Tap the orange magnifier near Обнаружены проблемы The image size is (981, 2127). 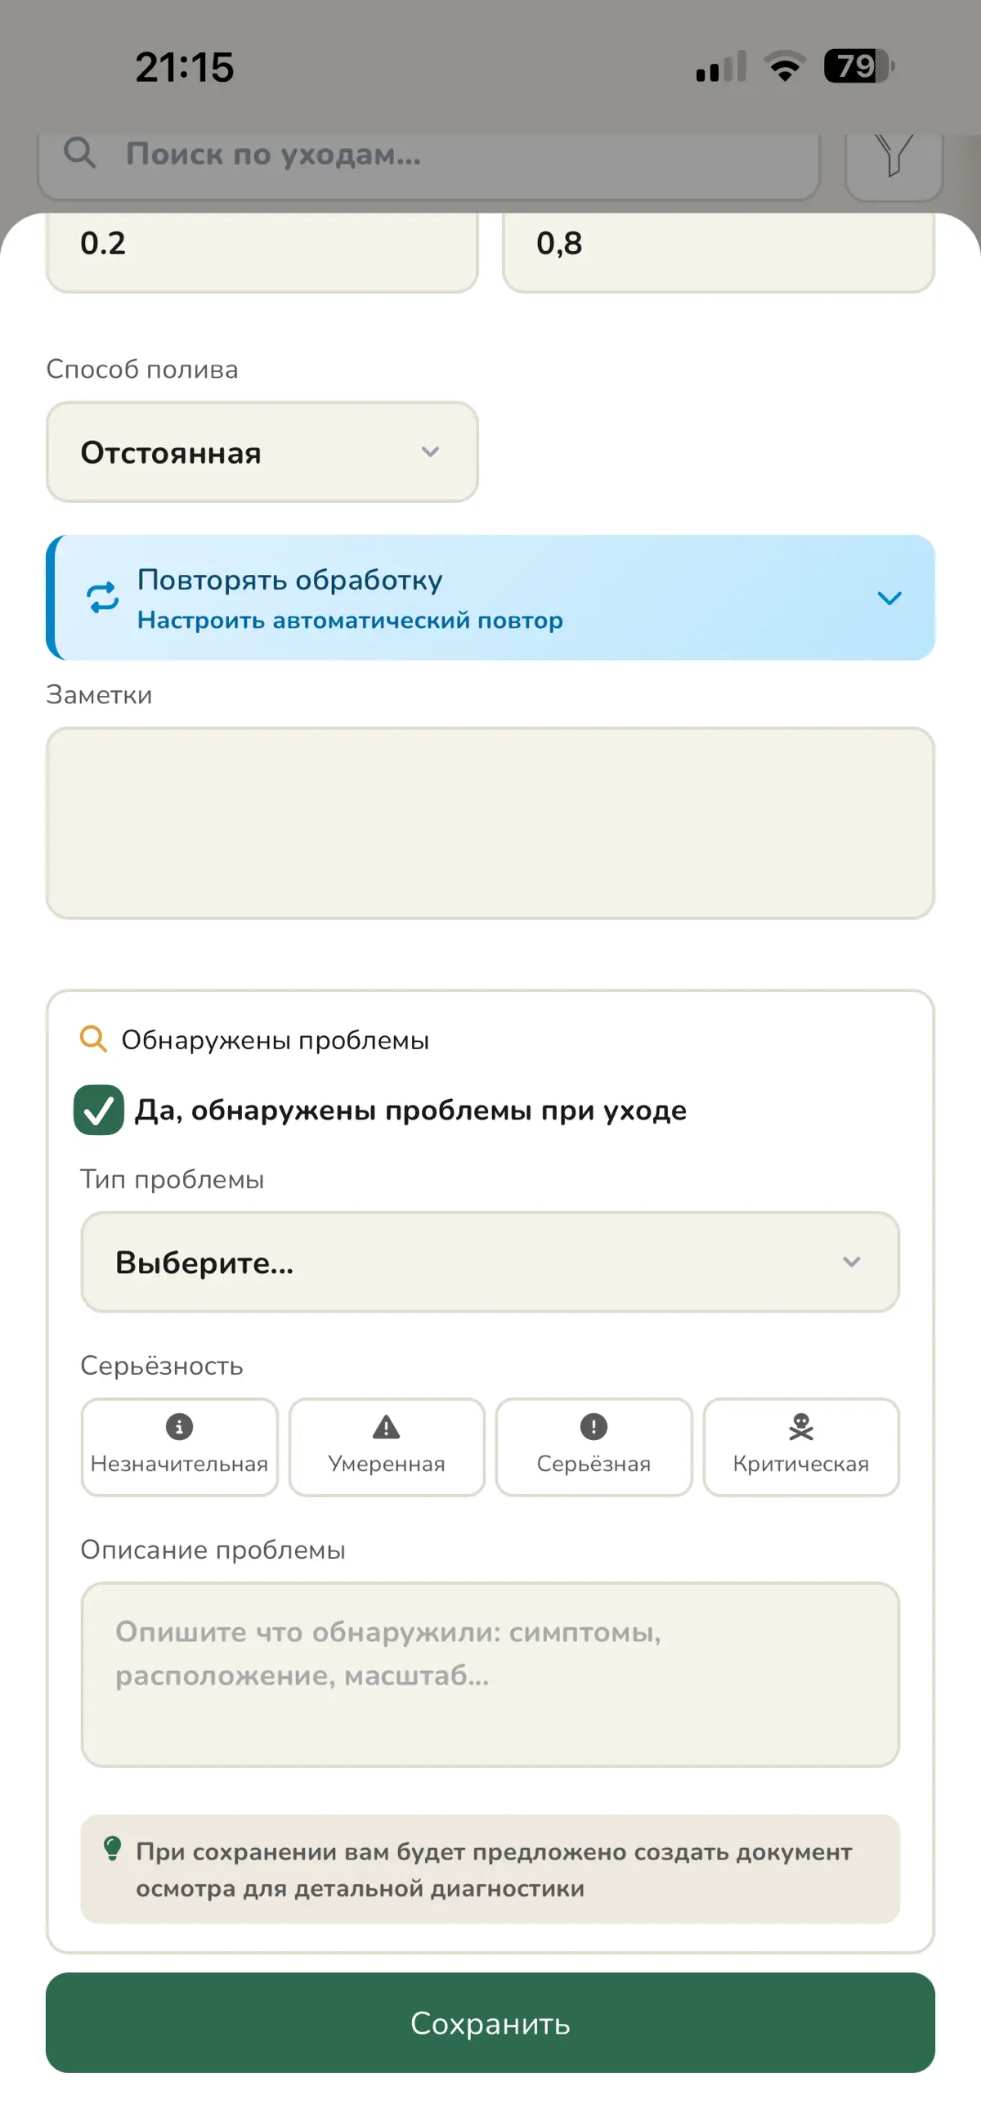[x=93, y=1039]
